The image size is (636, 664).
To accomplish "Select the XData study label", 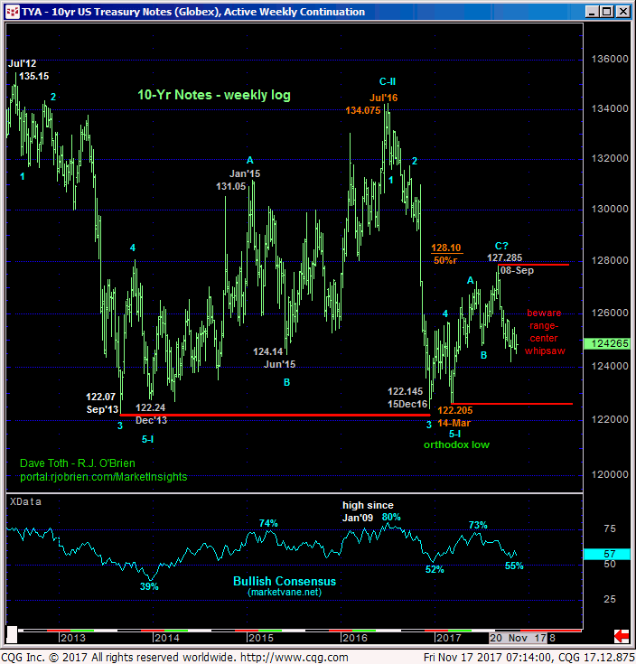I will coord(24,500).
